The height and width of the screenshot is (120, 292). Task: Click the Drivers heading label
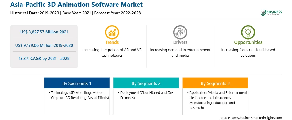click(180, 42)
